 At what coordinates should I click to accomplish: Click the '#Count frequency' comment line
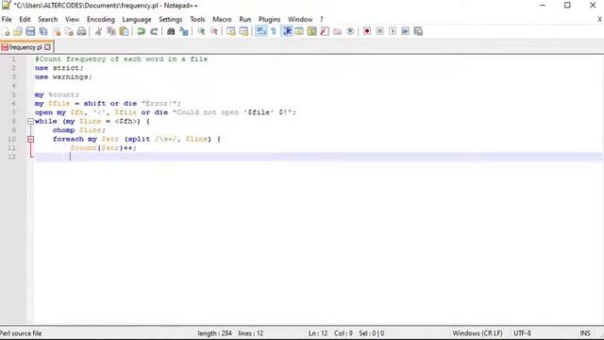coord(122,59)
